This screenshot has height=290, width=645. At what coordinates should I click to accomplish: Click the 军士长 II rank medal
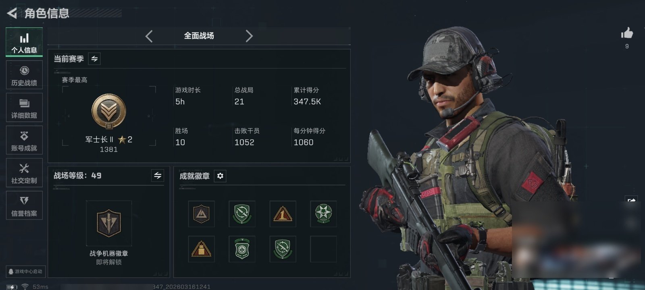[x=109, y=112]
